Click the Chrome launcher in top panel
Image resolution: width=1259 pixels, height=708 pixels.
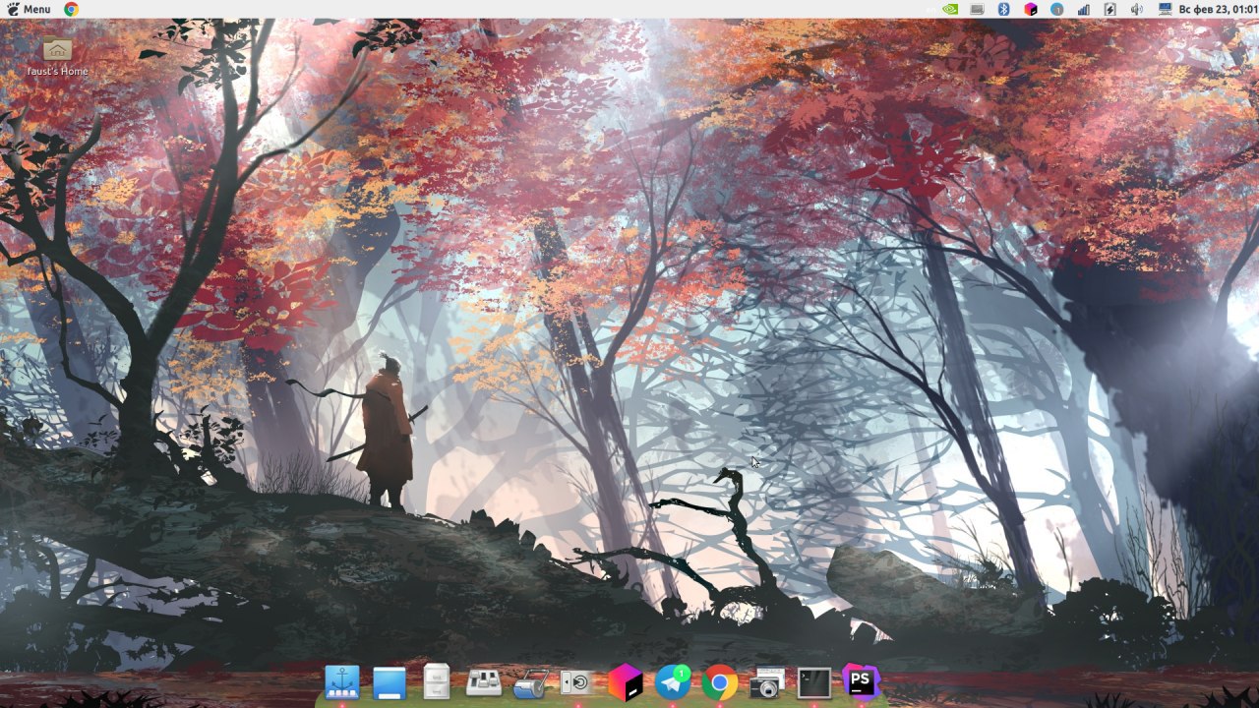click(x=71, y=9)
